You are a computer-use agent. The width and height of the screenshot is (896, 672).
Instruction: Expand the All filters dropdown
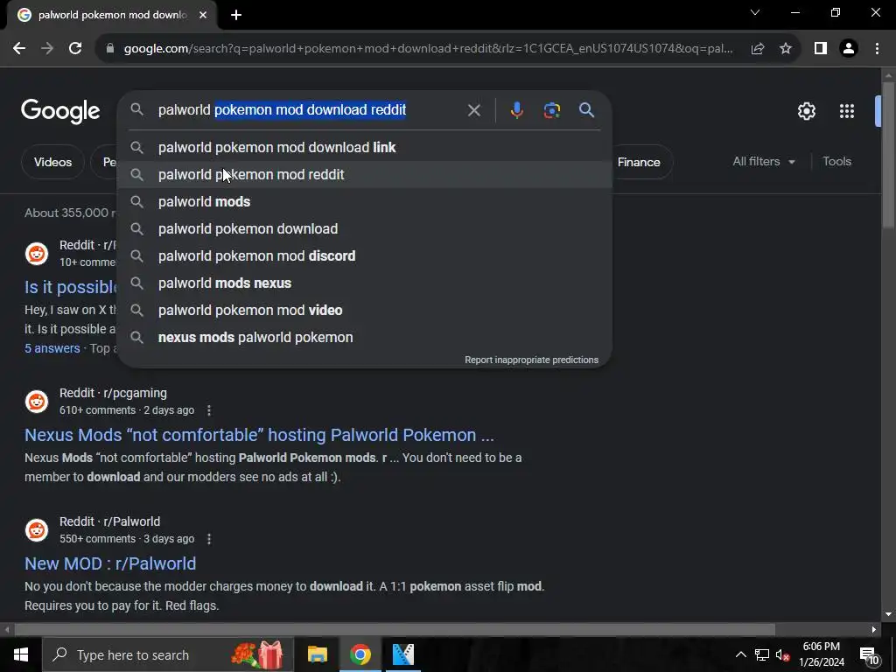(764, 162)
